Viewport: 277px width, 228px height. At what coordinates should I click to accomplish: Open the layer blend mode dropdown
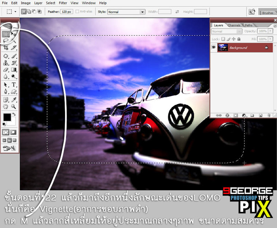pos(226,31)
